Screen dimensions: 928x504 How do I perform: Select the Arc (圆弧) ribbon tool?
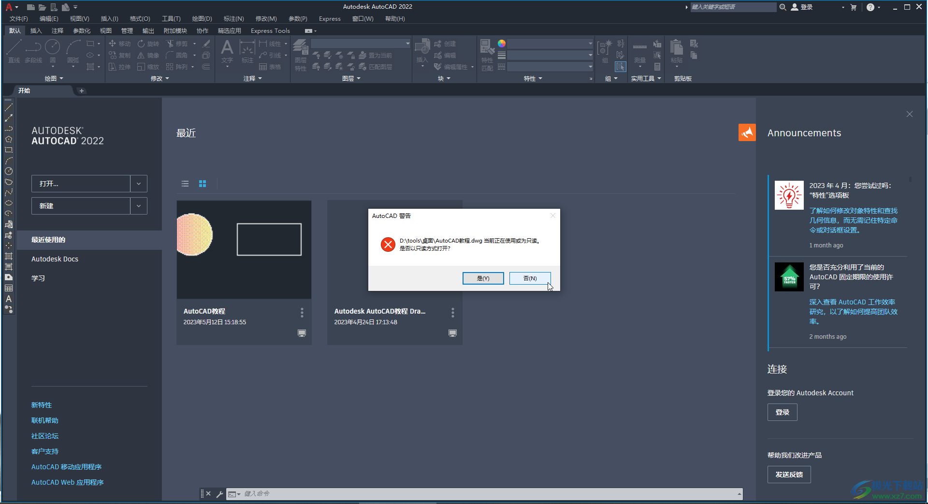click(73, 51)
